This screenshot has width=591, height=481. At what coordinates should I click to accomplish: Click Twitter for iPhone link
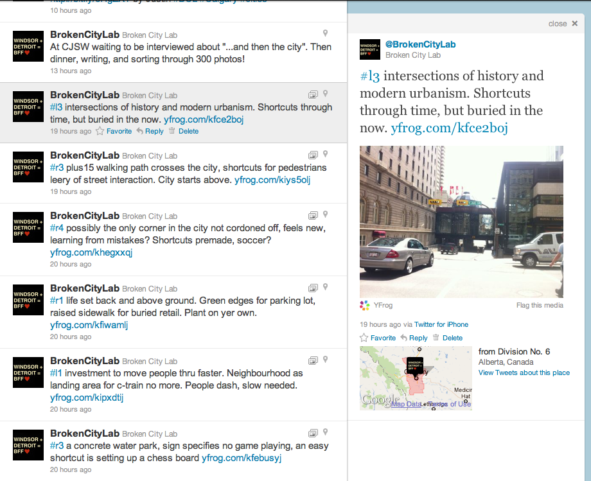tap(441, 324)
